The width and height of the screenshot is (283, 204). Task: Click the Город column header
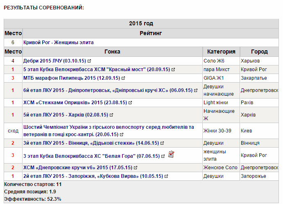click(x=259, y=52)
